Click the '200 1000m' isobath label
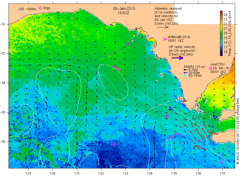The width and height of the screenshot is (241, 177). [27, 9]
